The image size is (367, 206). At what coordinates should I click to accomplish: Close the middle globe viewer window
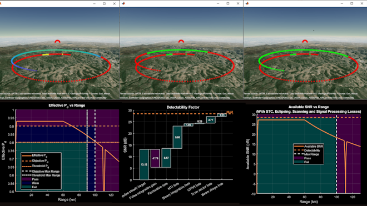coord(238,3)
